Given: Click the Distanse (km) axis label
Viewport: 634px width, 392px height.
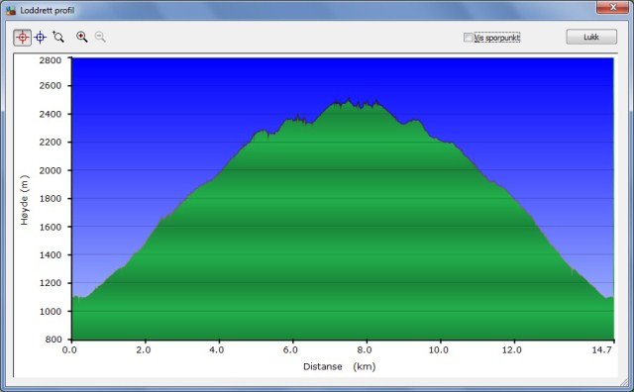Looking at the screenshot, I should pos(339,366).
